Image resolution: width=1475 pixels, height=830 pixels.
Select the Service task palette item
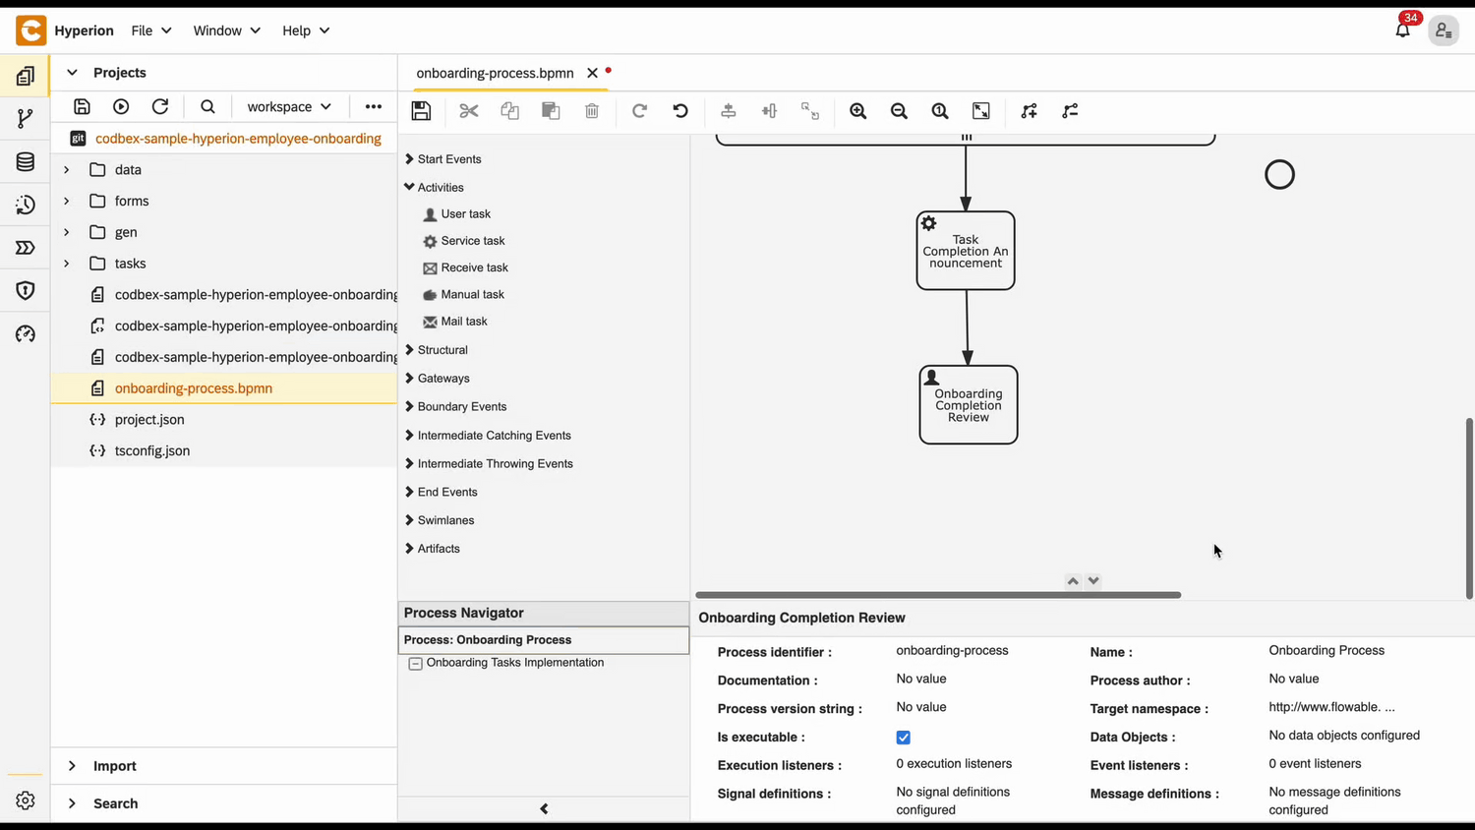472,241
